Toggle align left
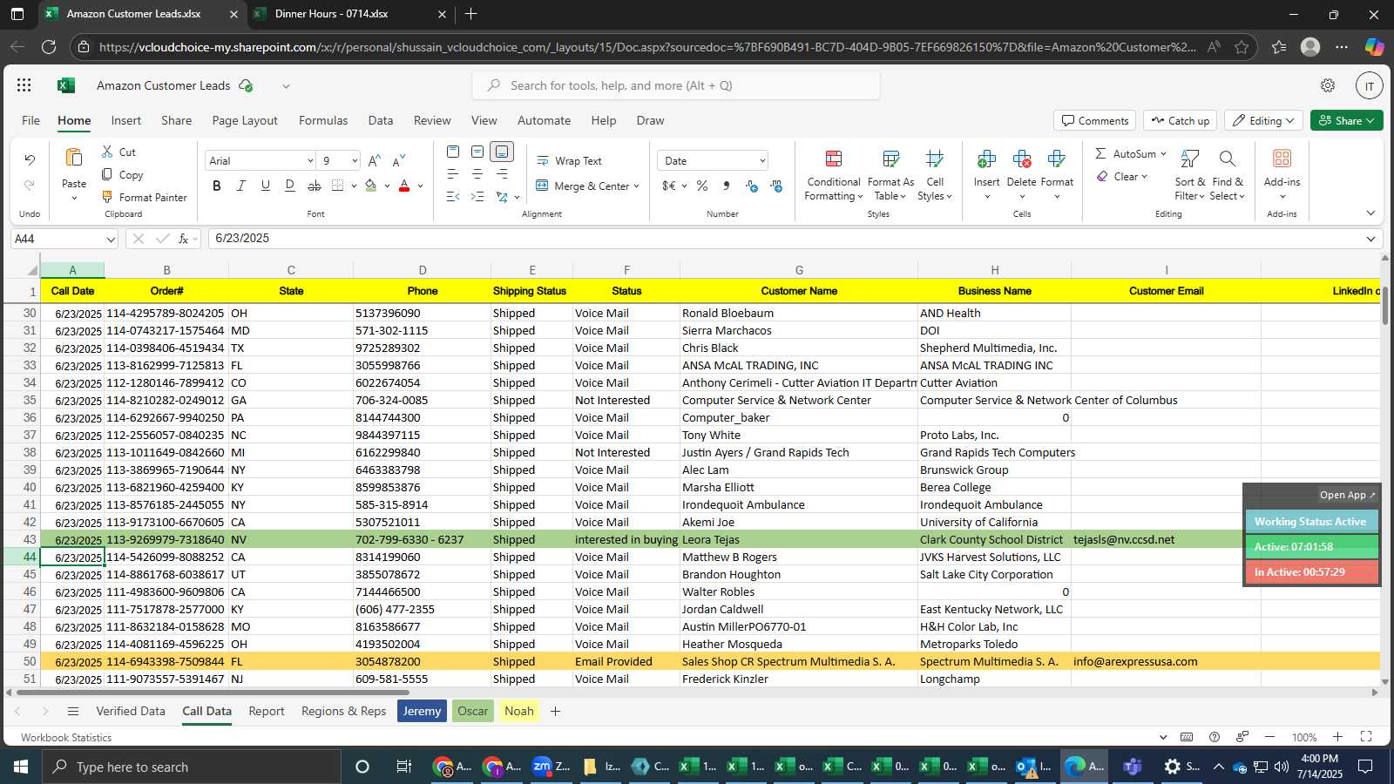The height and width of the screenshot is (784, 1394). [x=453, y=174]
